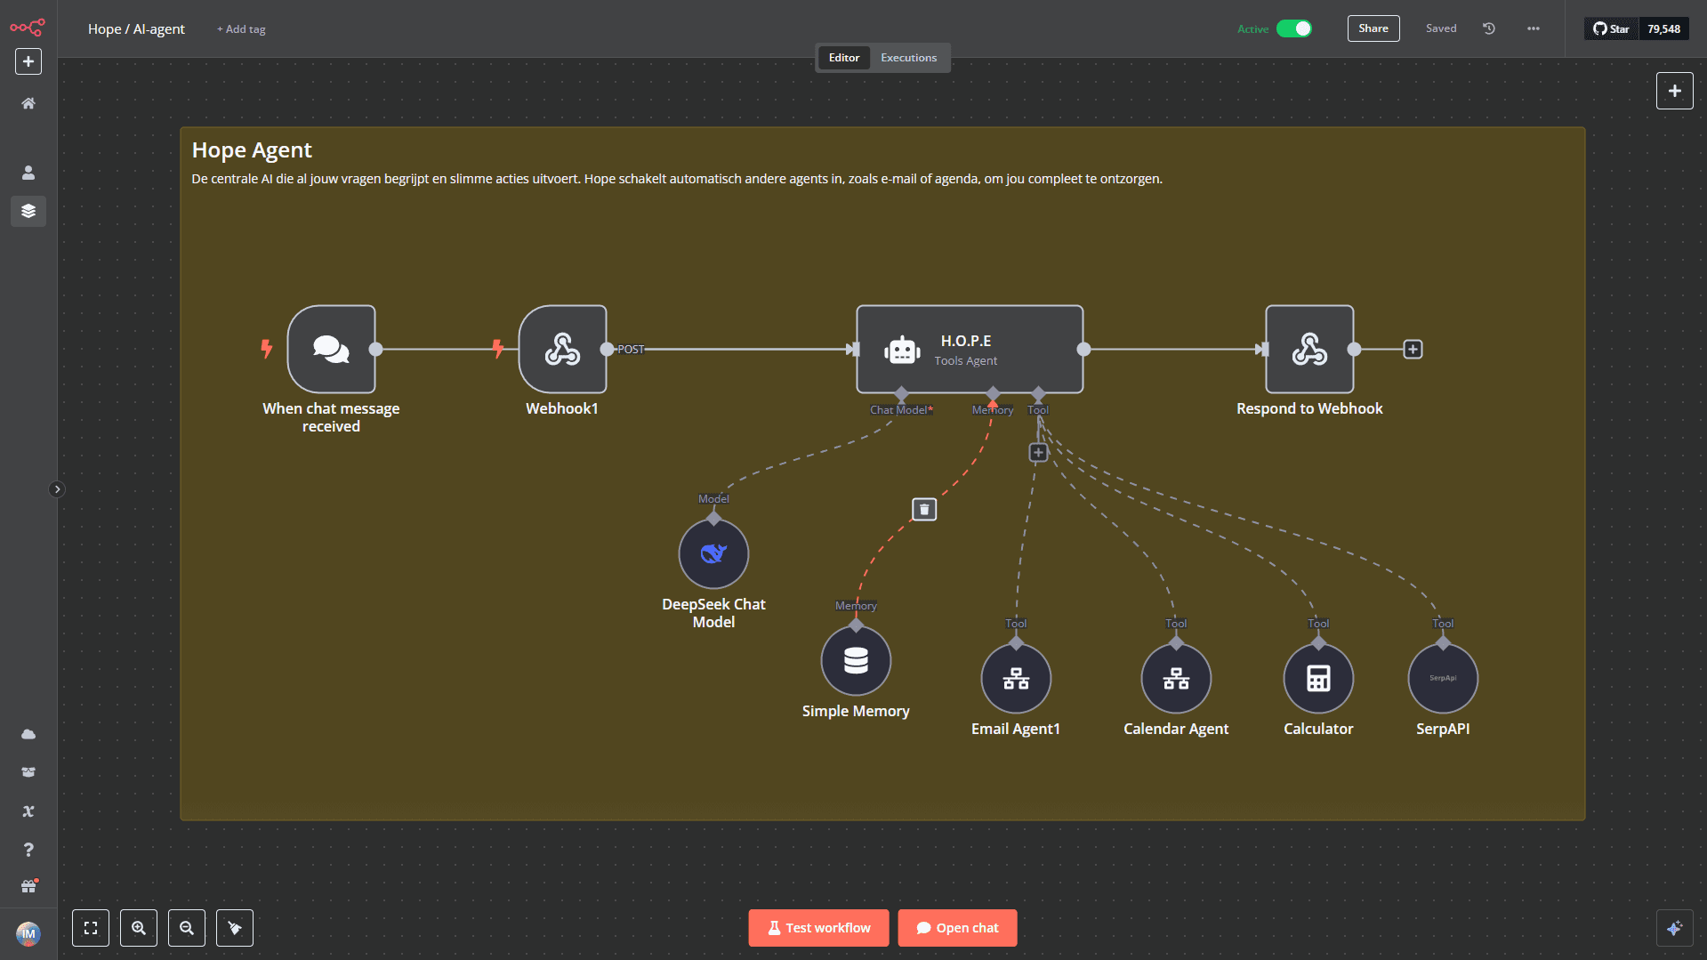This screenshot has height=960, width=1707.
Task: Switch to the Editor tab
Action: [844, 58]
